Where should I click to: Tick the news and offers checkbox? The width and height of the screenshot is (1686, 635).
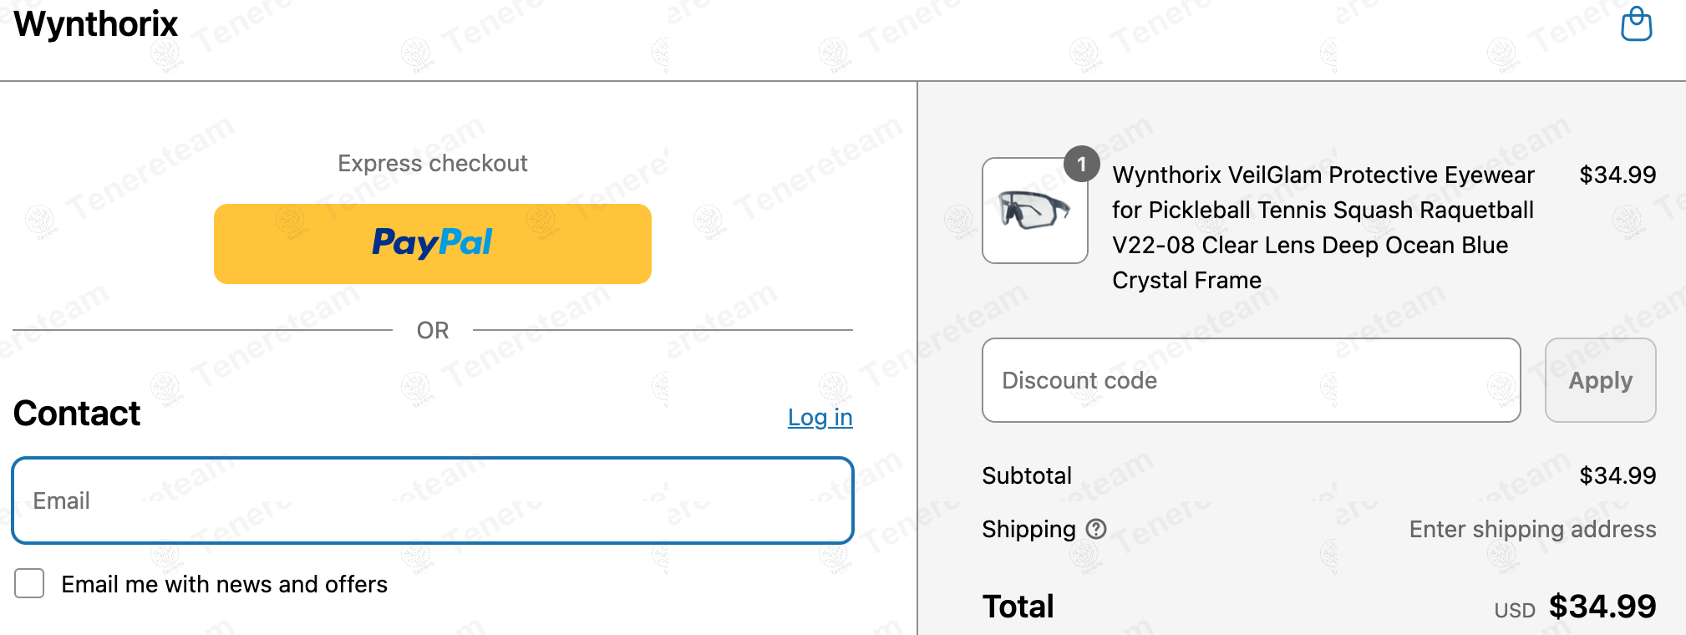29,583
